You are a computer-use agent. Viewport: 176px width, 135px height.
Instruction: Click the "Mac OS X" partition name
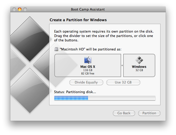click(x=88, y=67)
